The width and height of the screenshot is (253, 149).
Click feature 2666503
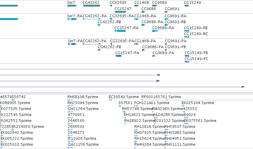point(76,127)
